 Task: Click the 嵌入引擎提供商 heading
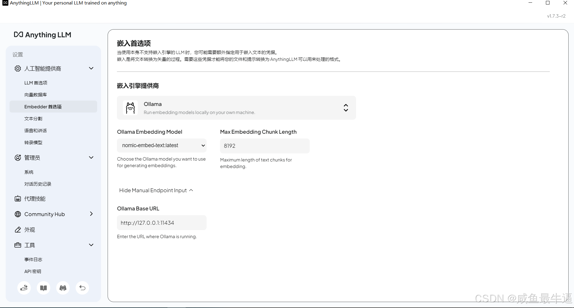[x=138, y=86]
